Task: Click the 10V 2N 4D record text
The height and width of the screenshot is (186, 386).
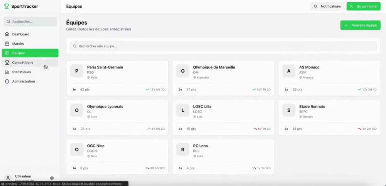Action: [x=369, y=90]
